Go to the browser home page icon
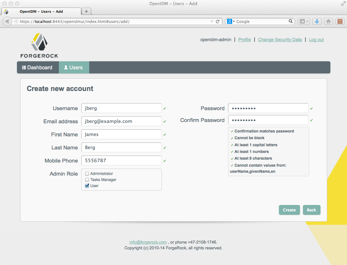 [328, 21]
